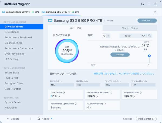The width and height of the screenshot is (162, 123).
Task: Select Drive Dashboard in sidebar
Action: point(22,27)
